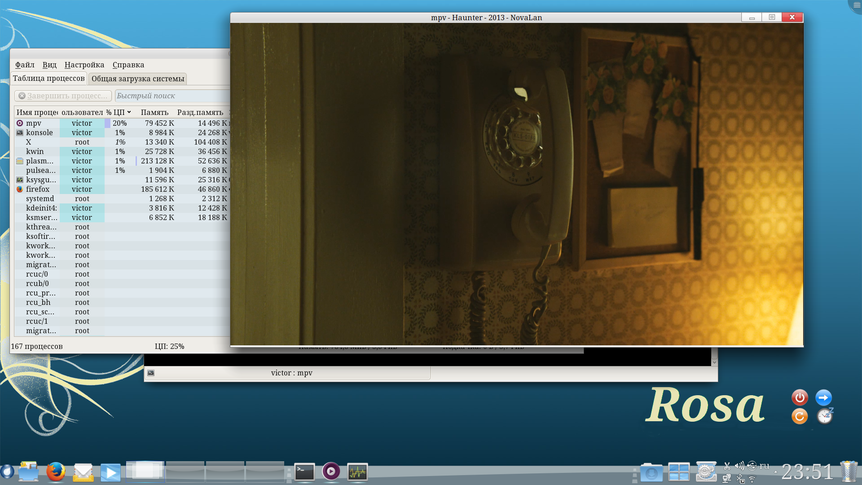This screenshot has height=485, width=862.
Task: Open the trash bin icon
Action: pyautogui.click(x=849, y=472)
